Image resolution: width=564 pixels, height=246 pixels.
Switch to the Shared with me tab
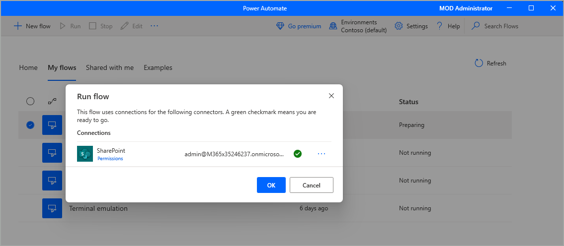tap(109, 67)
